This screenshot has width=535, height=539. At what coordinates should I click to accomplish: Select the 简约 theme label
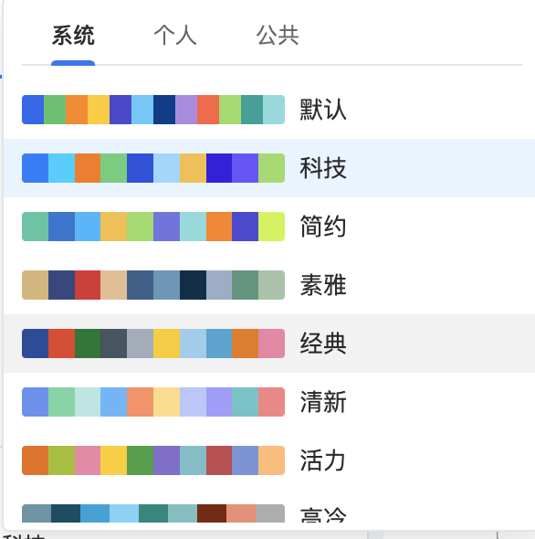tap(323, 227)
